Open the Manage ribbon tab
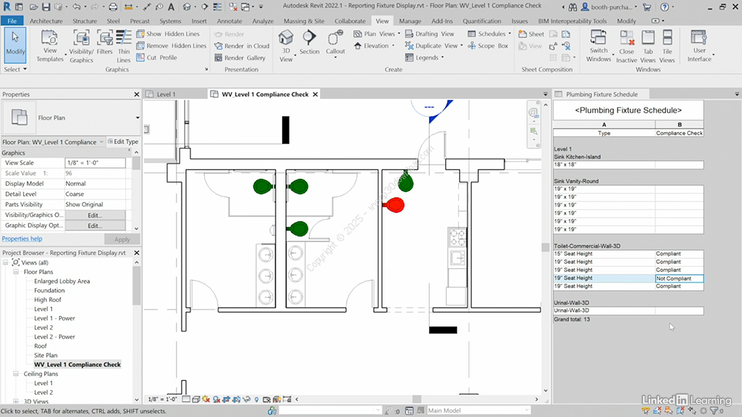The image size is (742, 417). [x=410, y=21]
